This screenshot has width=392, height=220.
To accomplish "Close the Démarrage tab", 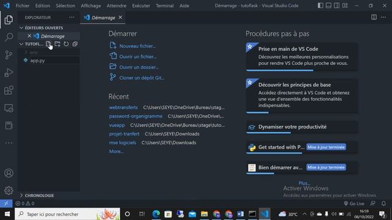I will click(120, 18).
